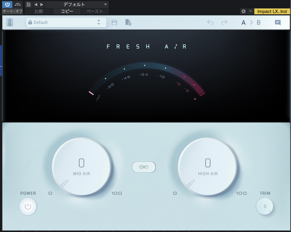Click the TRIM knob

[x=265, y=206]
